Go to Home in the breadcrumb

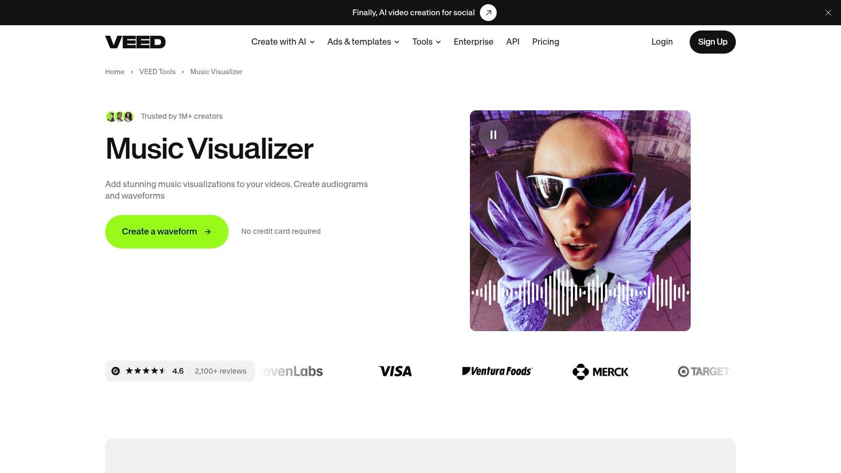(115, 71)
